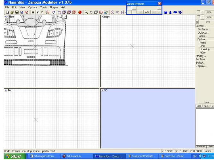Create a cone primitive from the toolbar
214x160 pixels.
pyautogui.click(x=170, y=12)
